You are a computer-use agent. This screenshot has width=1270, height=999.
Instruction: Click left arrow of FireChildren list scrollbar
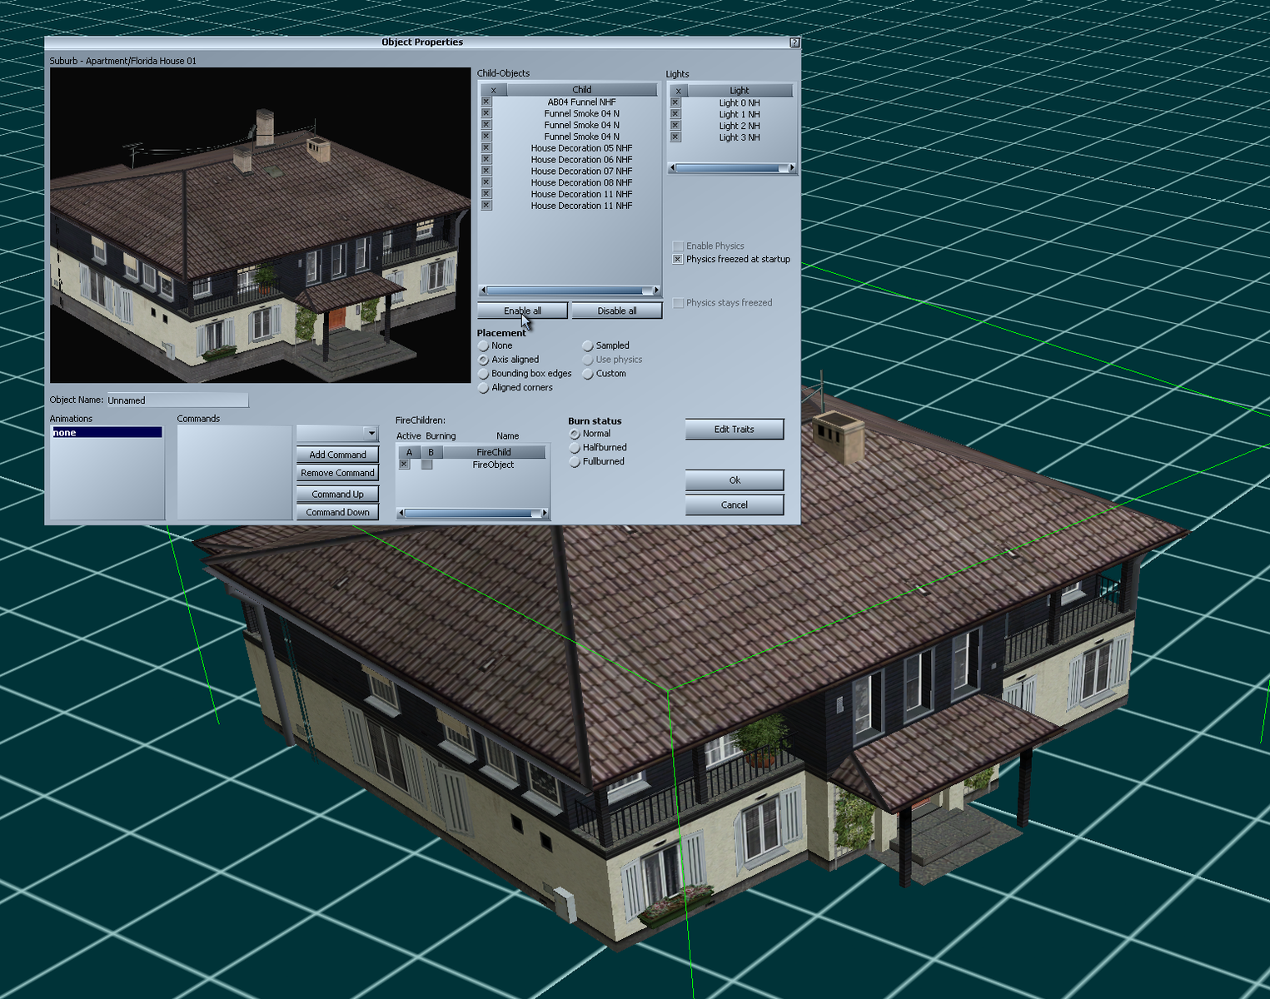pyautogui.click(x=401, y=513)
